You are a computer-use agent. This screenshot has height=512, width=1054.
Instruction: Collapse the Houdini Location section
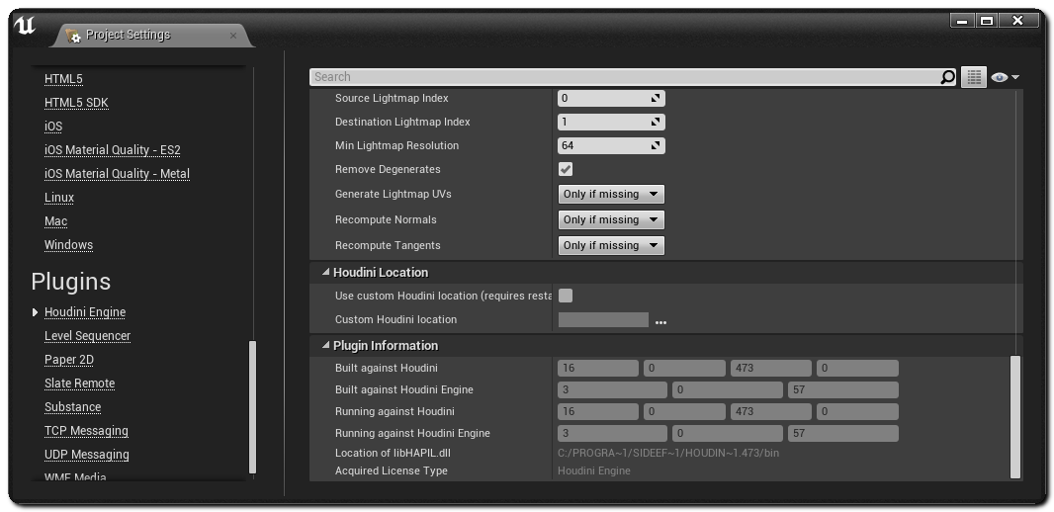[326, 272]
